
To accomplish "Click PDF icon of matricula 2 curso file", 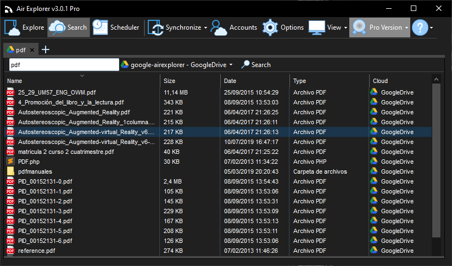I will pyautogui.click(x=10, y=152).
